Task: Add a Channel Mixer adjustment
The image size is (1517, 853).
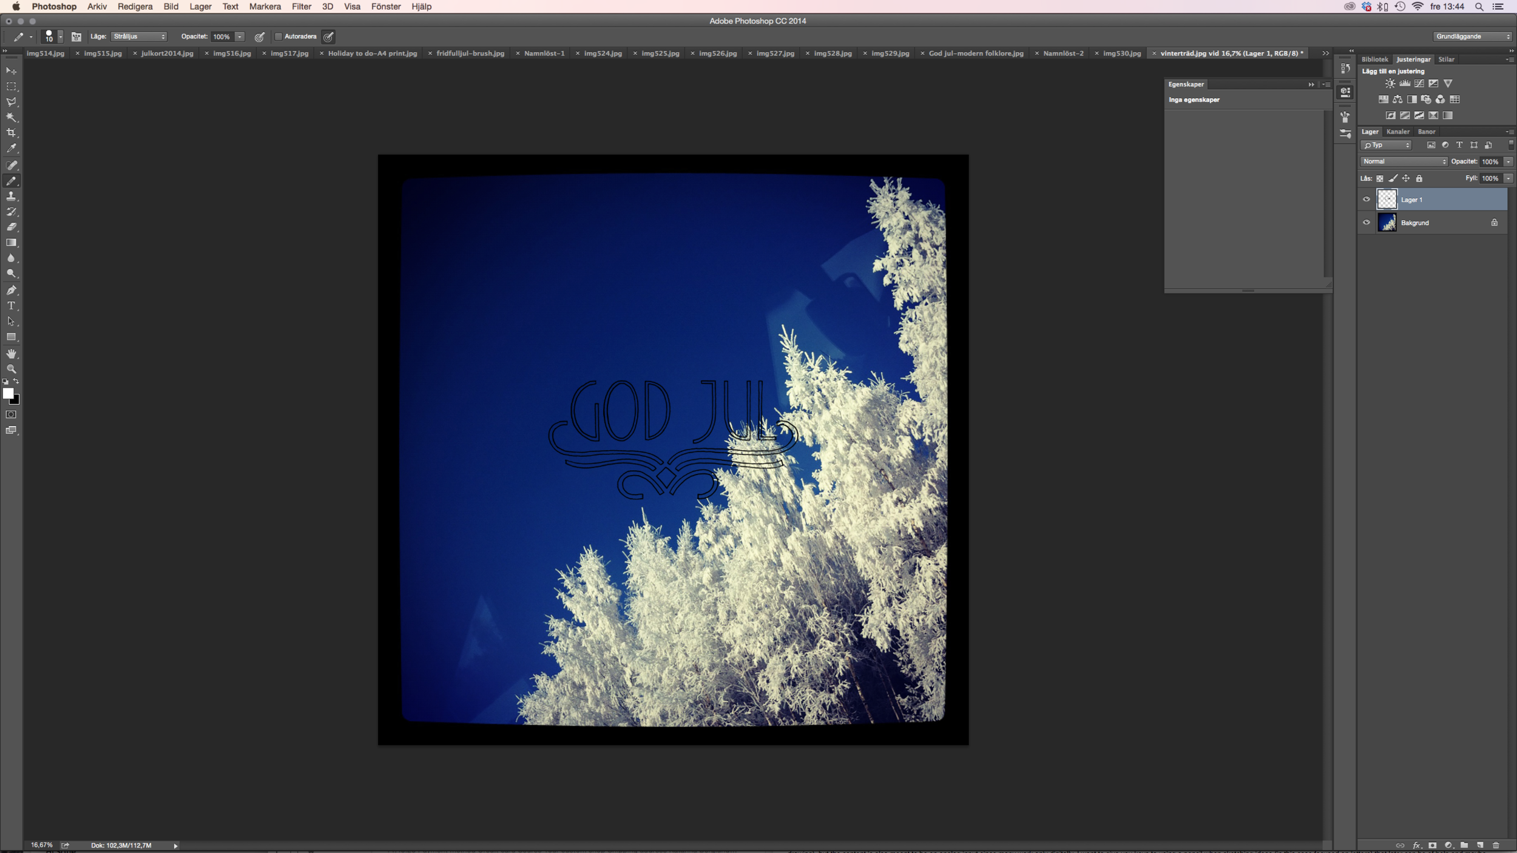Action: (1440, 99)
